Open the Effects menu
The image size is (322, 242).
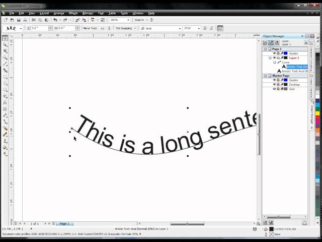click(x=73, y=13)
